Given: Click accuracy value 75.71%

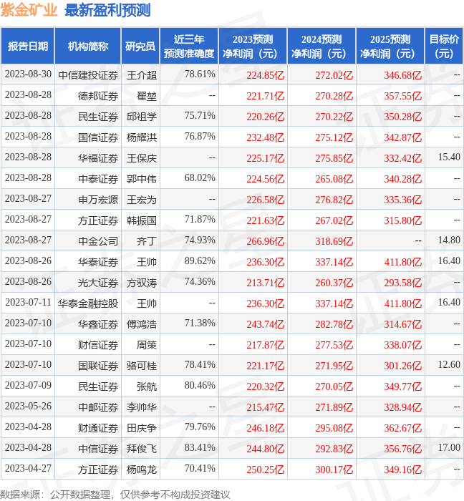Looking at the screenshot, I should [x=200, y=116].
